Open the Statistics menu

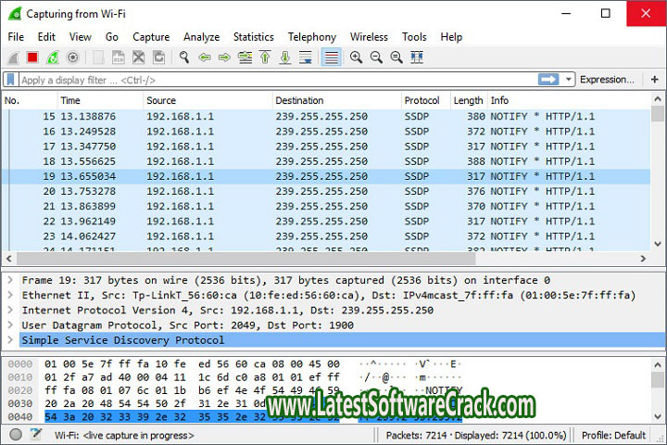click(x=254, y=37)
